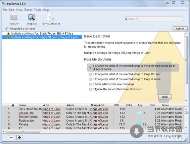Click the BPM value 141
The width and height of the screenshot is (190, 144).
point(122,120)
